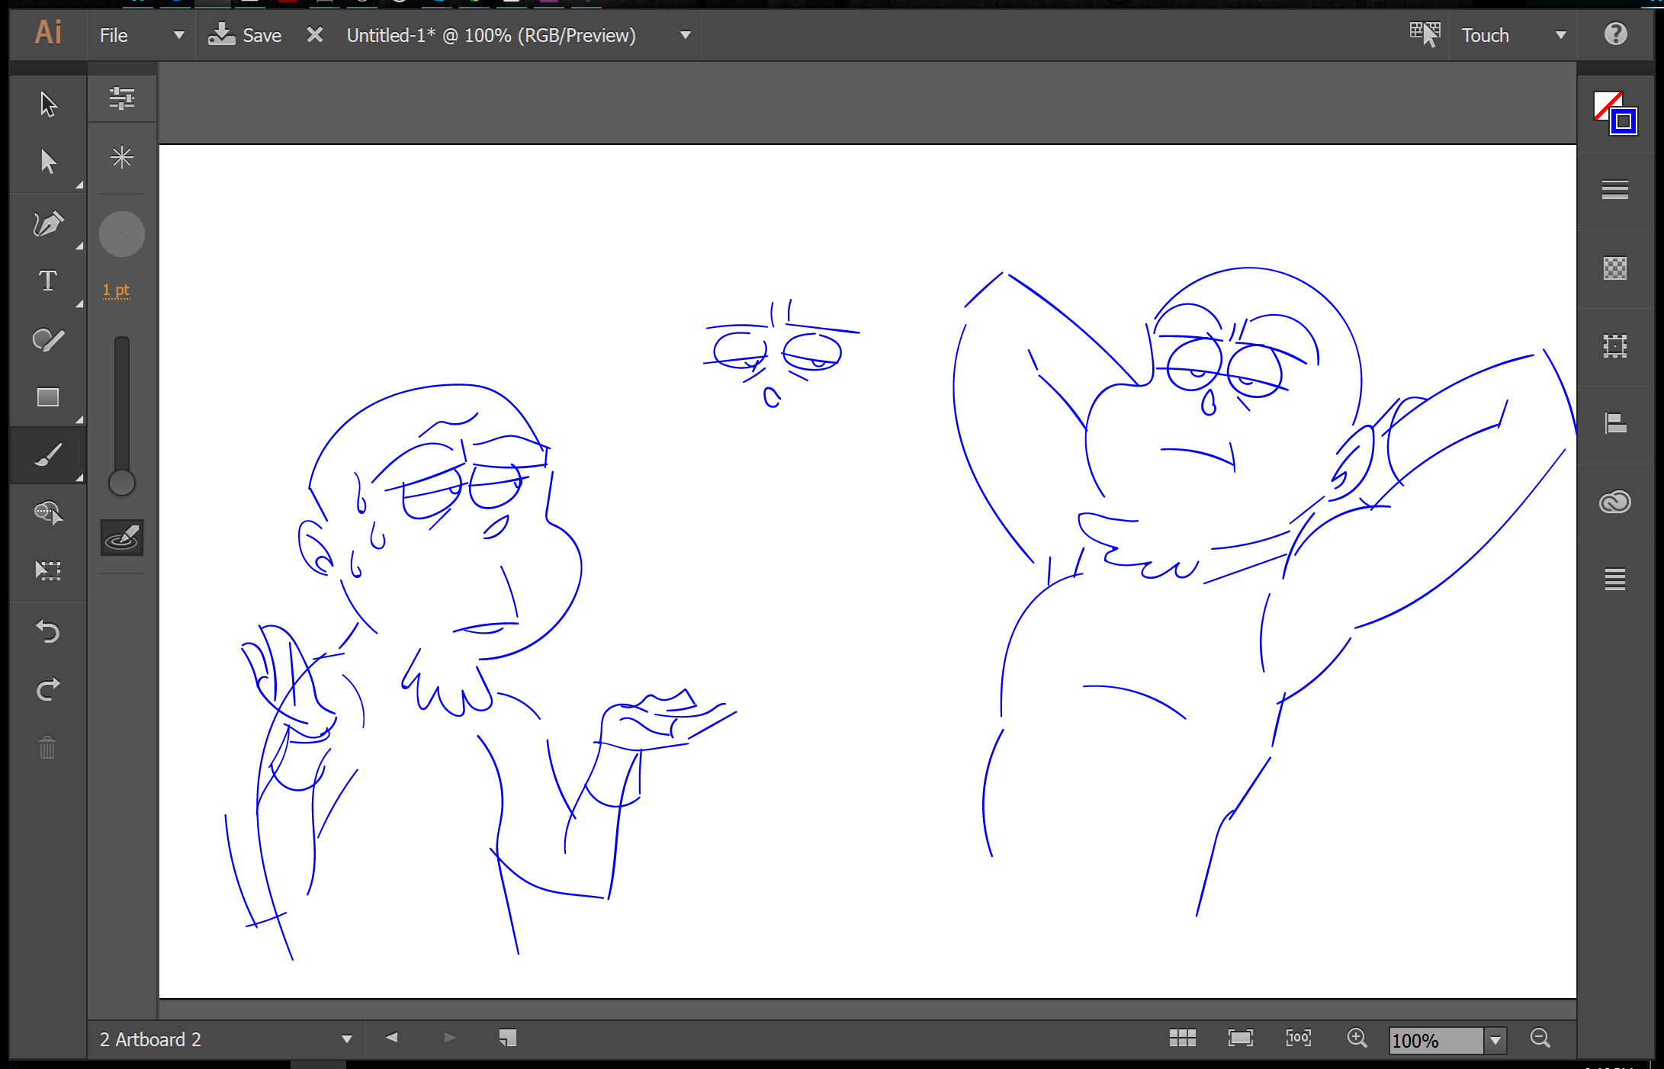Select the Paintbrush tool
Screen dimensions: 1664x1069
(48, 455)
